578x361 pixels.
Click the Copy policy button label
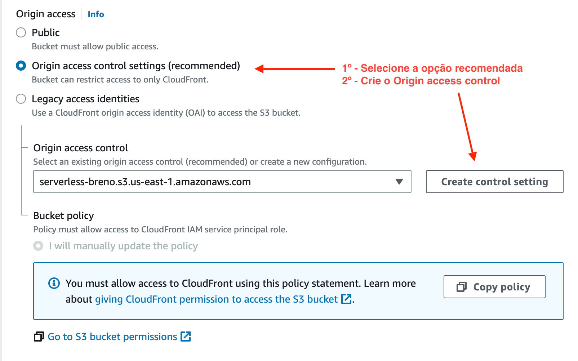[x=502, y=287]
